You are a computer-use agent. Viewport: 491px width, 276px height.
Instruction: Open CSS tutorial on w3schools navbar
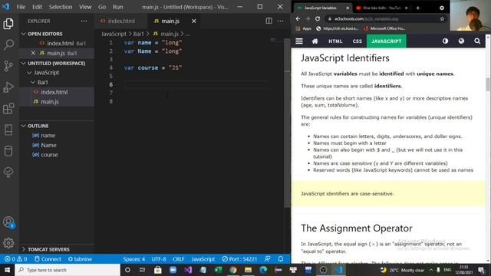(357, 41)
